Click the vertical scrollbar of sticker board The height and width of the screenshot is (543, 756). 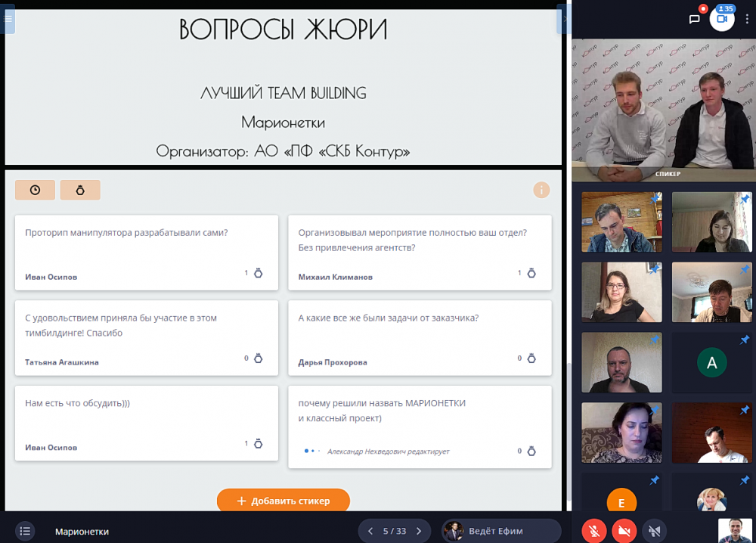(x=569, y=432)
